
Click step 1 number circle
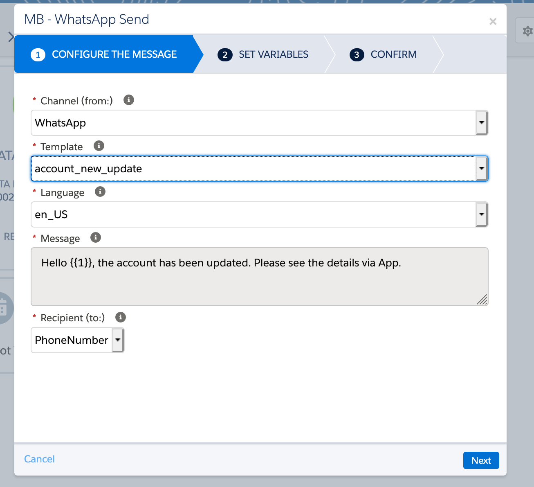[x=38, y=55]
